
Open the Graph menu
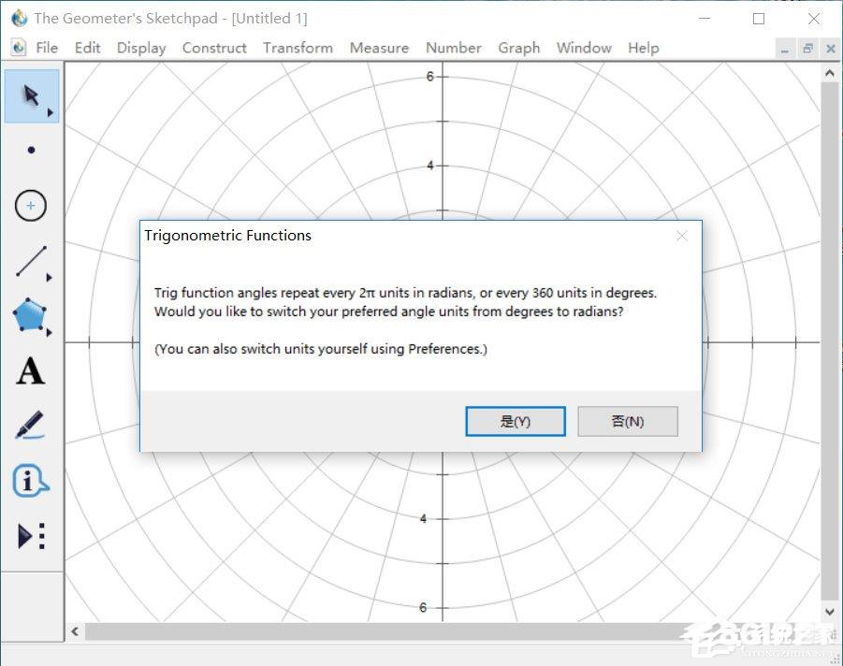[519, 48]
